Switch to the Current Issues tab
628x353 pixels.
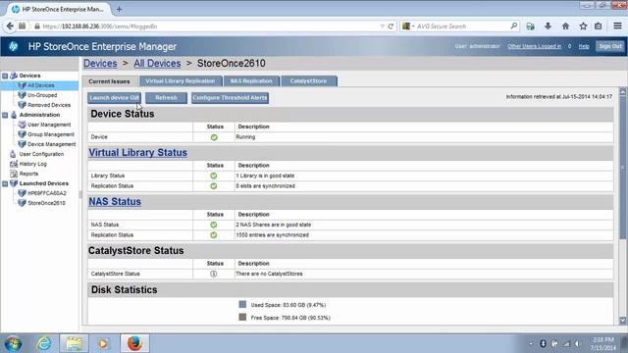click(109, 81)
